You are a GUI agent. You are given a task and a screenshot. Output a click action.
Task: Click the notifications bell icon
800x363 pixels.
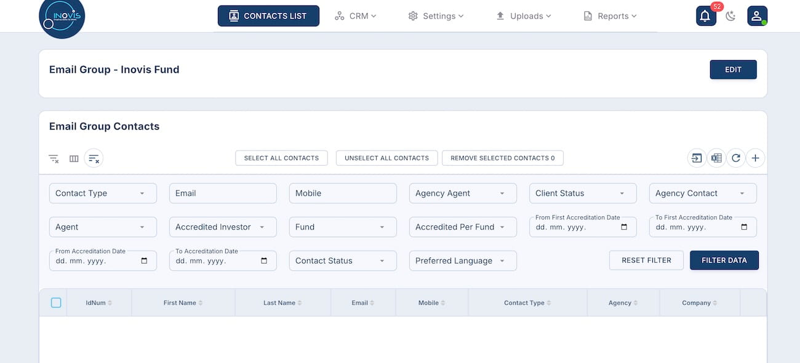tap(705, 16)
